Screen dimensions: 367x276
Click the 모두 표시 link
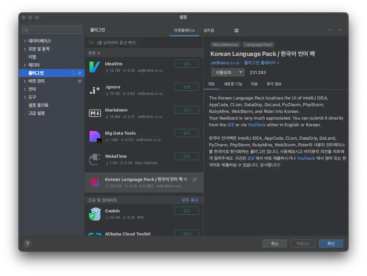[190, 200]
